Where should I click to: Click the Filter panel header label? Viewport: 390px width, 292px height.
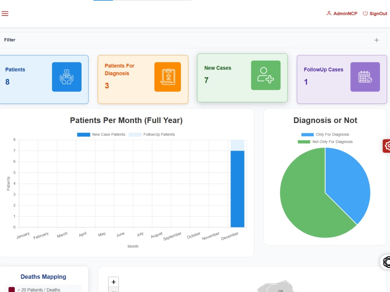(10, 40)
